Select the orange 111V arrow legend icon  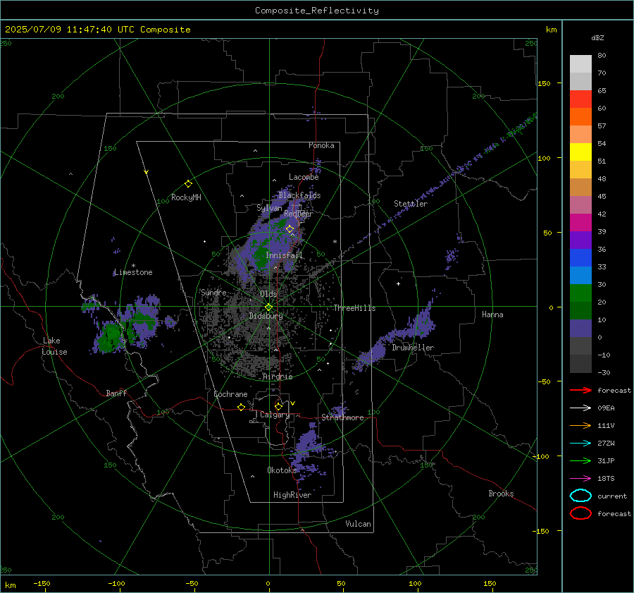[x=580, y=425]
